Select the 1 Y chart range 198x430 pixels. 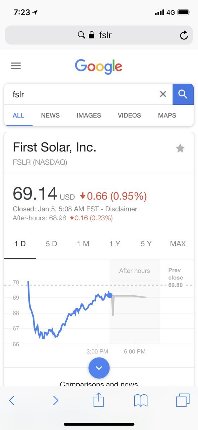point(115,244)
